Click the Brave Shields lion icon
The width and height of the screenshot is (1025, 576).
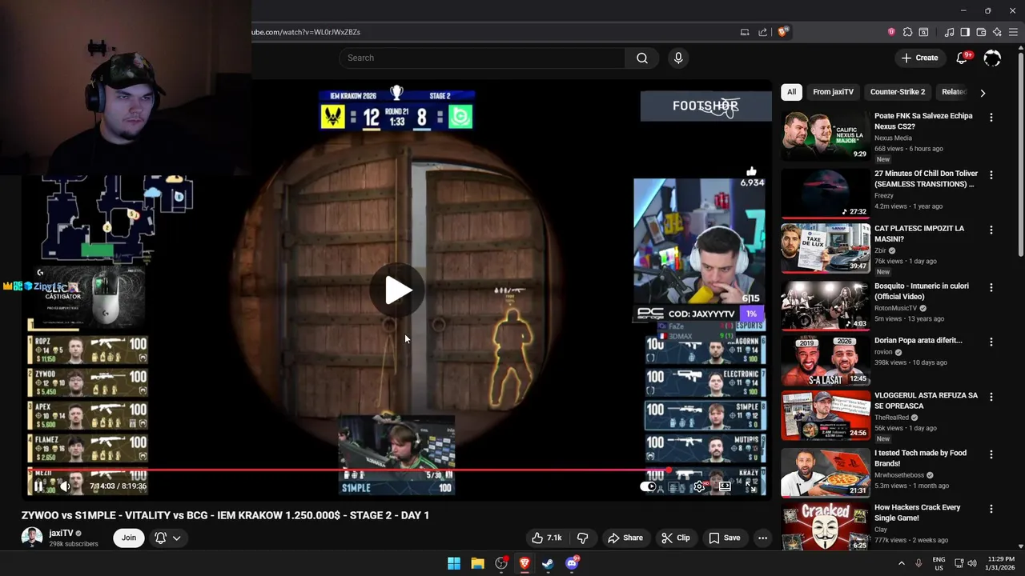[783, 32]
